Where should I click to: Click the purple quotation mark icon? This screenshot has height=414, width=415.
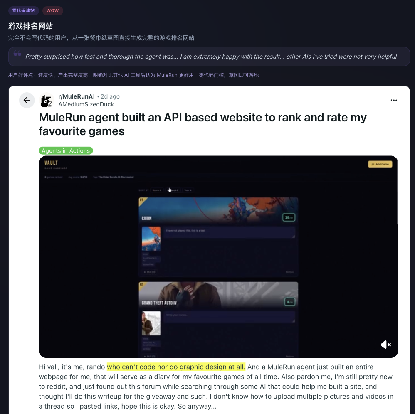tap(17, 54)
